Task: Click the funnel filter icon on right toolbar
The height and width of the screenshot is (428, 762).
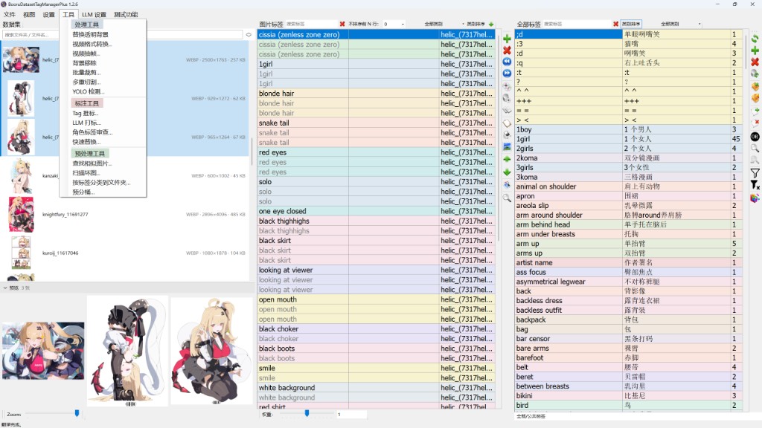Action: [755, 172]
